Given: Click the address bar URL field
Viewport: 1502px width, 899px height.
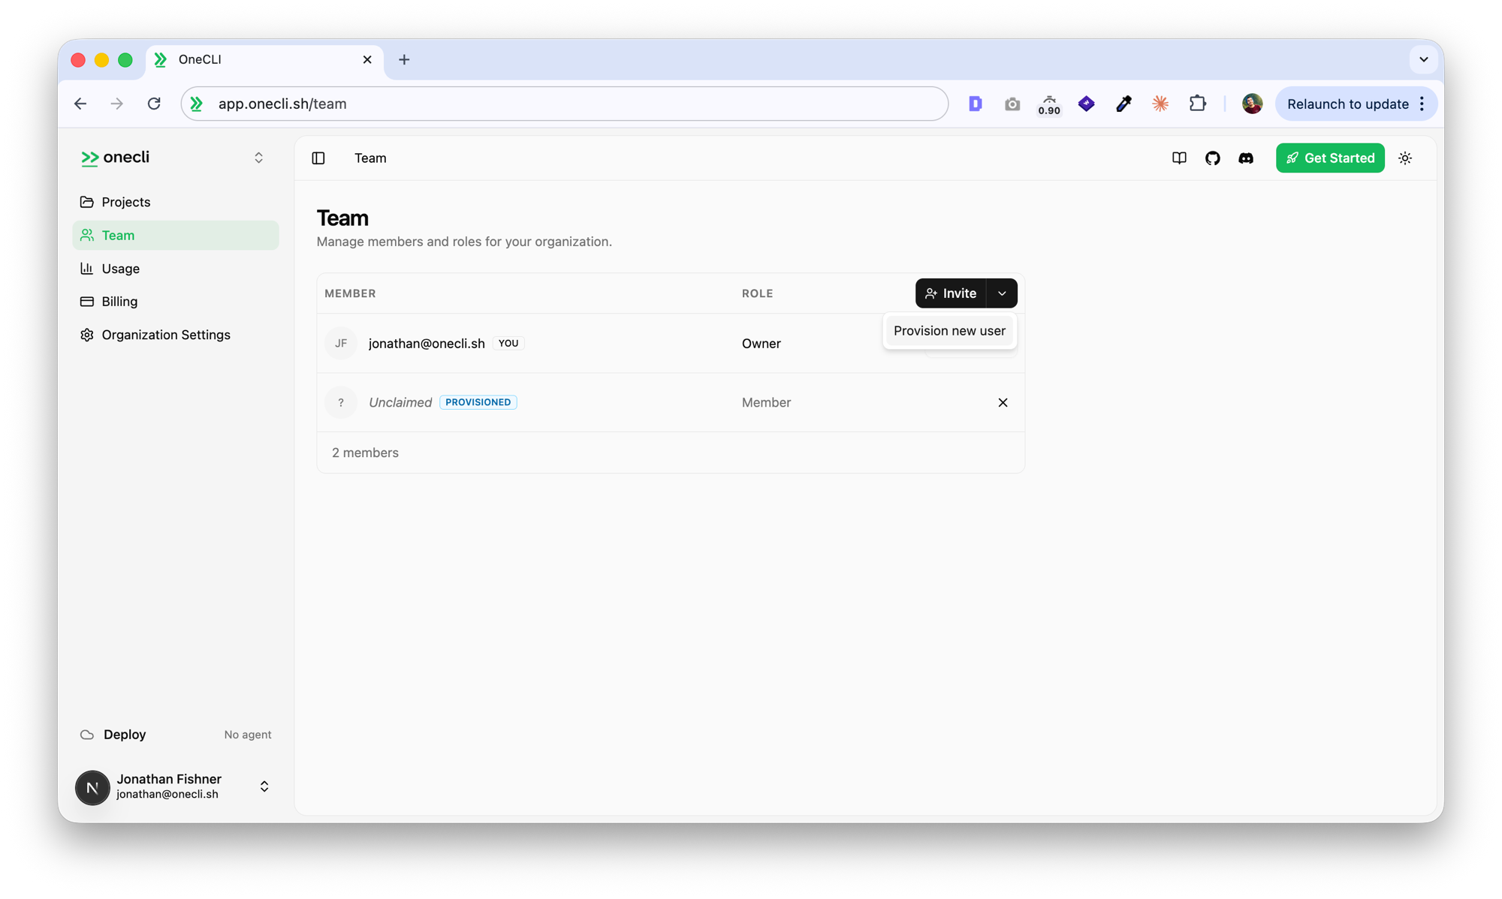Looking at the screenshot, I should pyautogui.click(x=565, y=104).
